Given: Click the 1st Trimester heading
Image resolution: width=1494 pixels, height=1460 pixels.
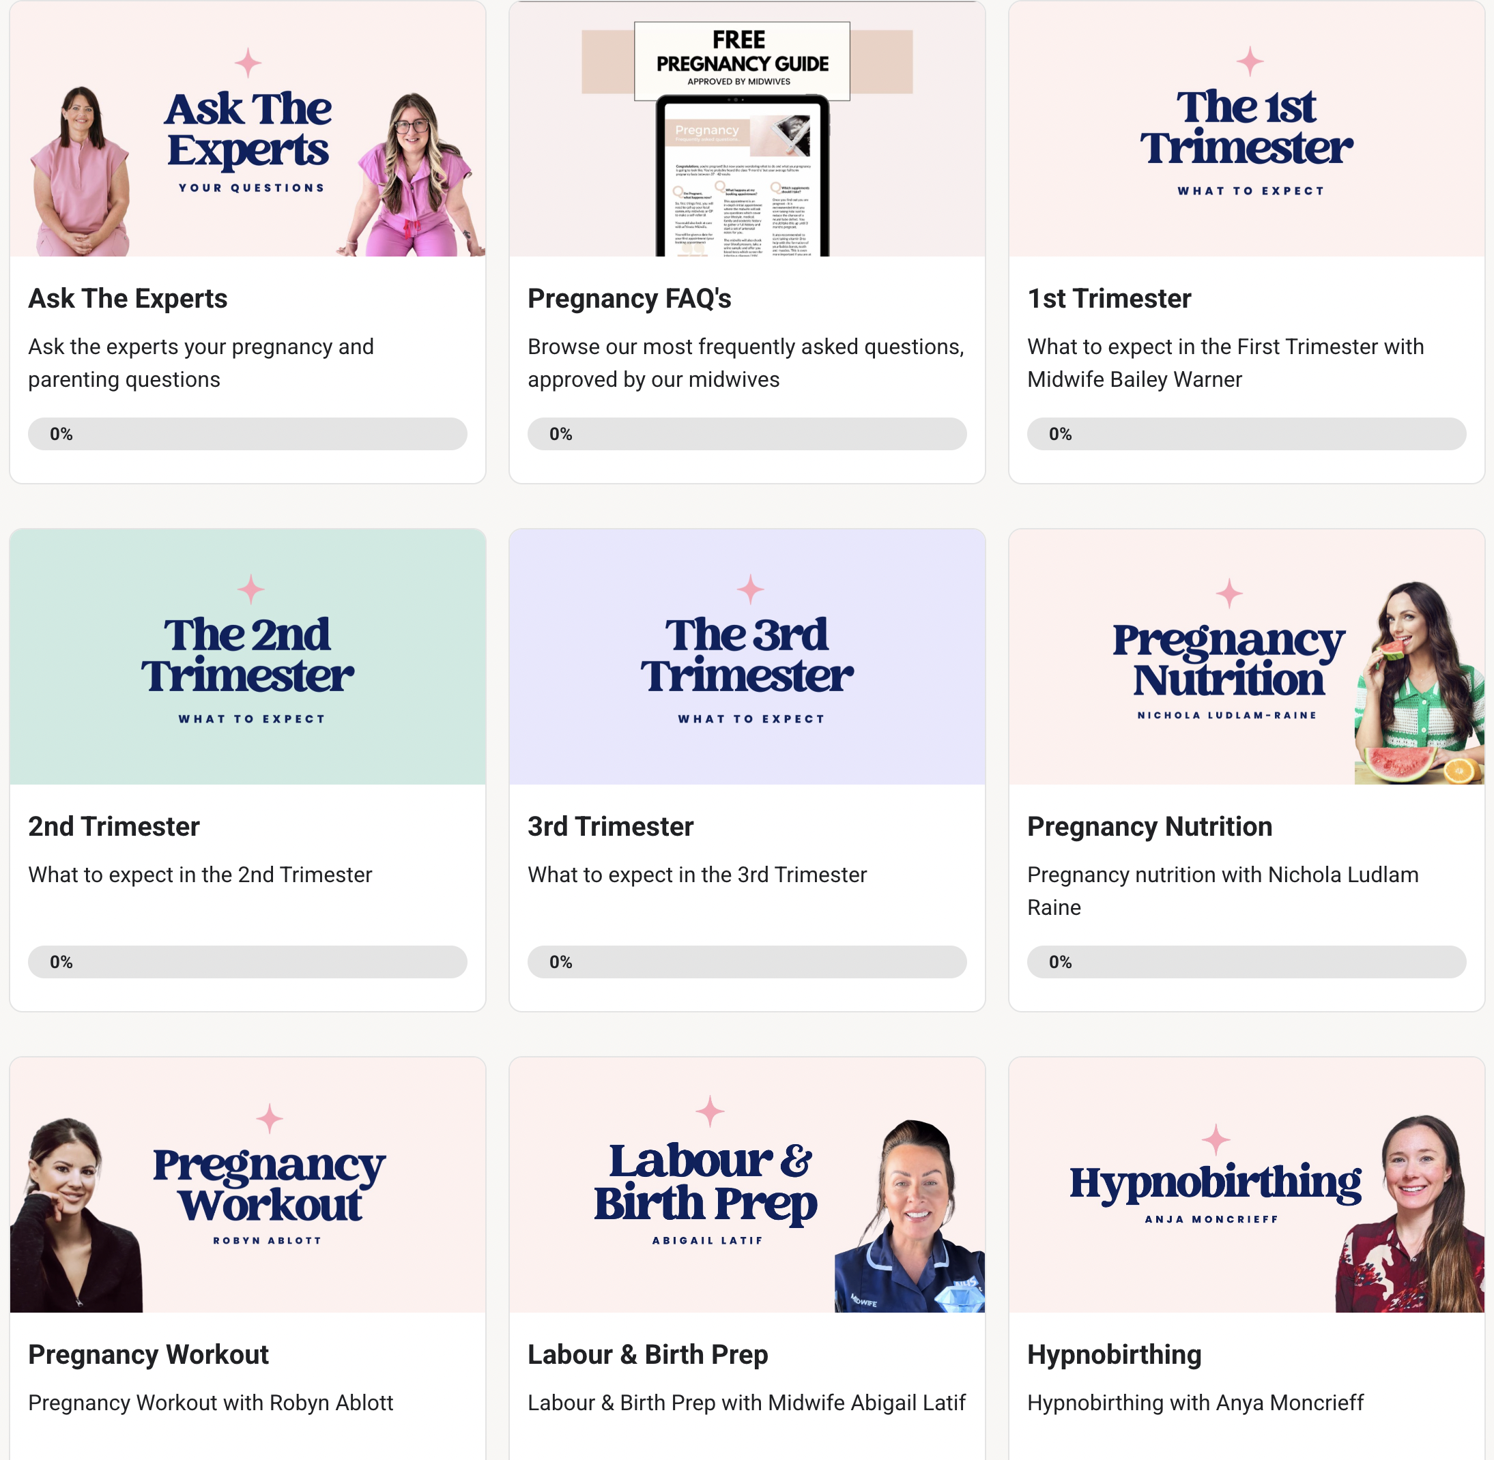Looking at the screenshot, I should 1109,298.
